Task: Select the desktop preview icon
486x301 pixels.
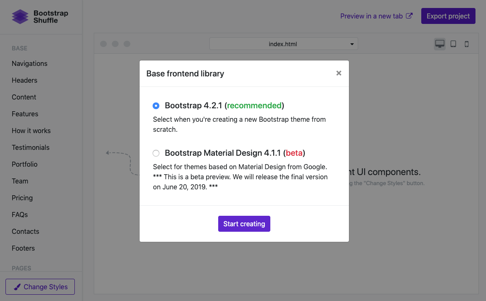Action: [x=439, y=43]
